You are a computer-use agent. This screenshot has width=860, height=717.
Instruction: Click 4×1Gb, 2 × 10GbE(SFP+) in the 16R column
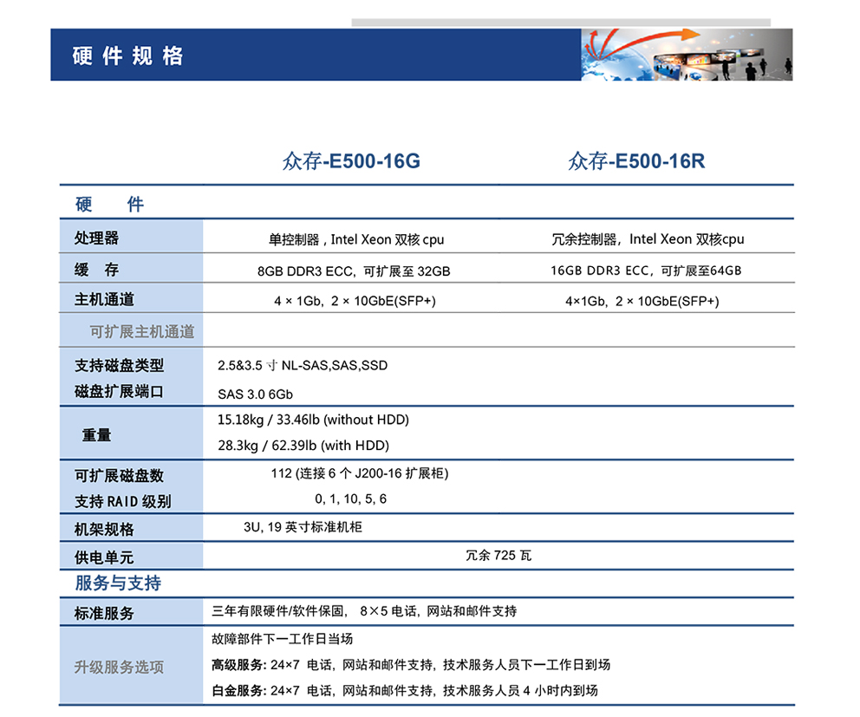coord(642,301)
